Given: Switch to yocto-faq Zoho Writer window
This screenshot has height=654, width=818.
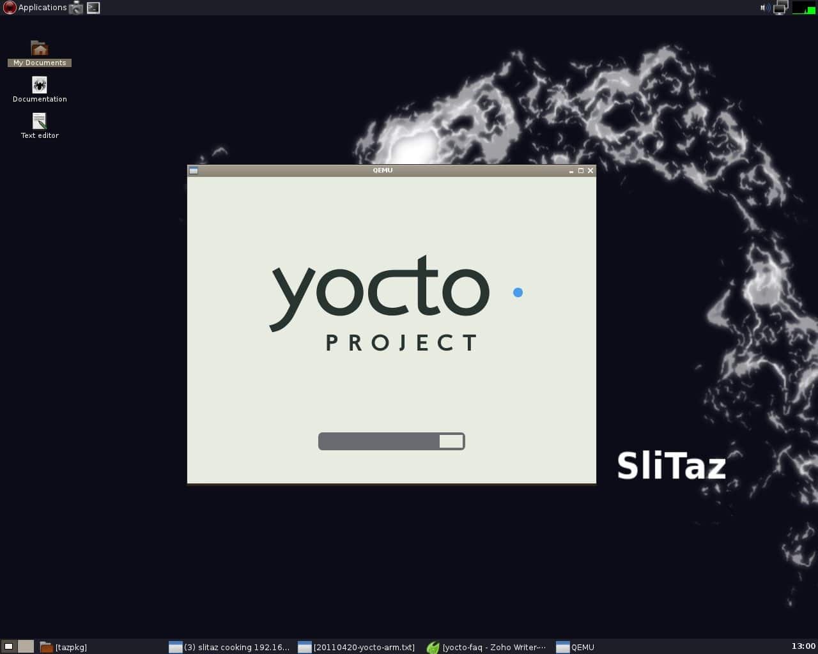Looking at the screenshot, I should click(x=486, y=647).
